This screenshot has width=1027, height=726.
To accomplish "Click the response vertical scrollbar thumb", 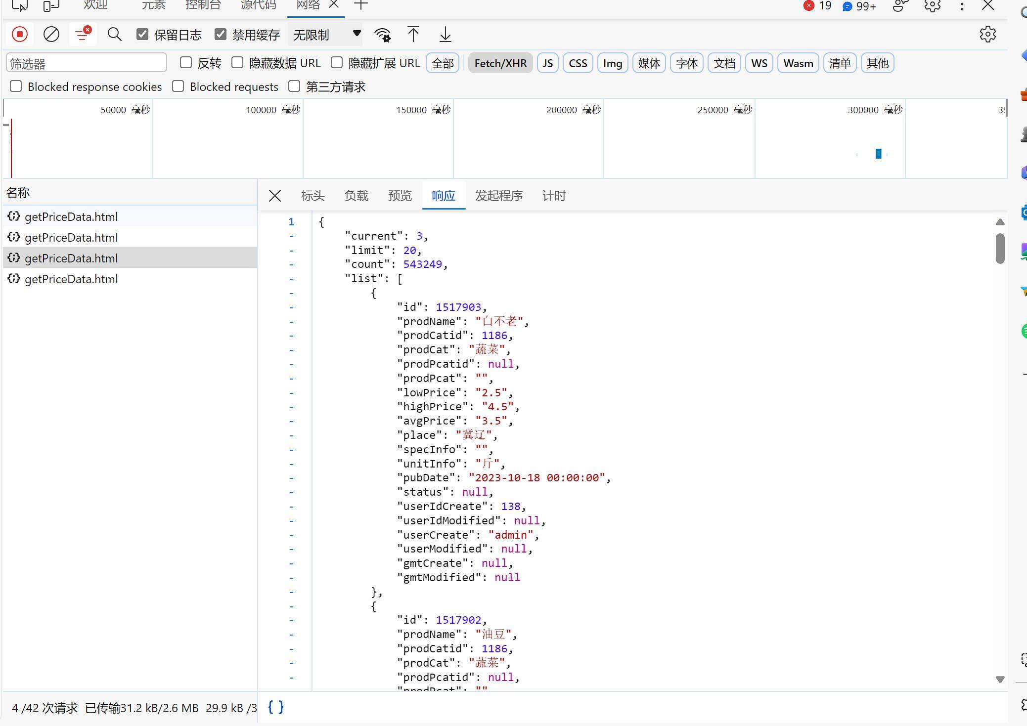I will pos(1000,248).
